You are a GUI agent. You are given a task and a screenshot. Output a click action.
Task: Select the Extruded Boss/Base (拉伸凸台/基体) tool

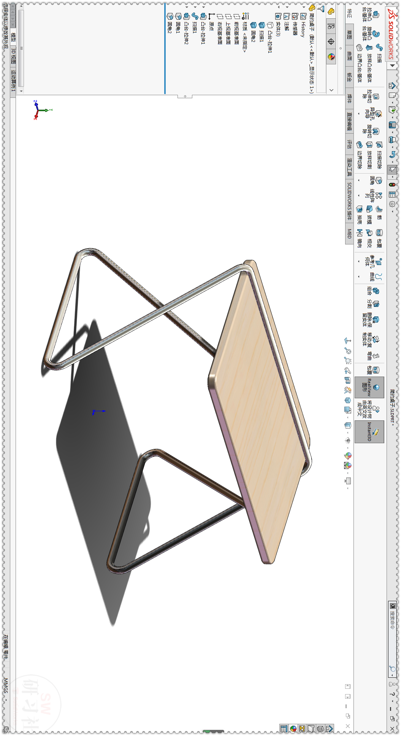(x=371, y=15)
